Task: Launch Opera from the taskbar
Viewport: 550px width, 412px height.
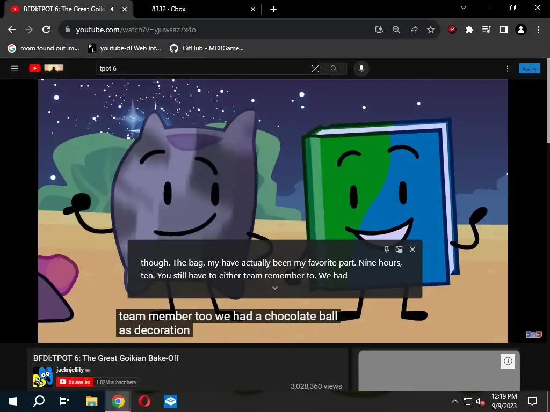Action: tap(144, 401)
